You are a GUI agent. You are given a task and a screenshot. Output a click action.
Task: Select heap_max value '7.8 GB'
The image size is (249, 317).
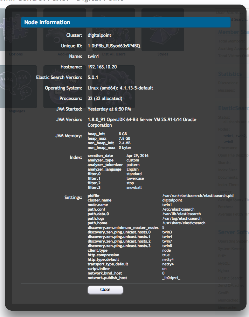click(124, 138)
